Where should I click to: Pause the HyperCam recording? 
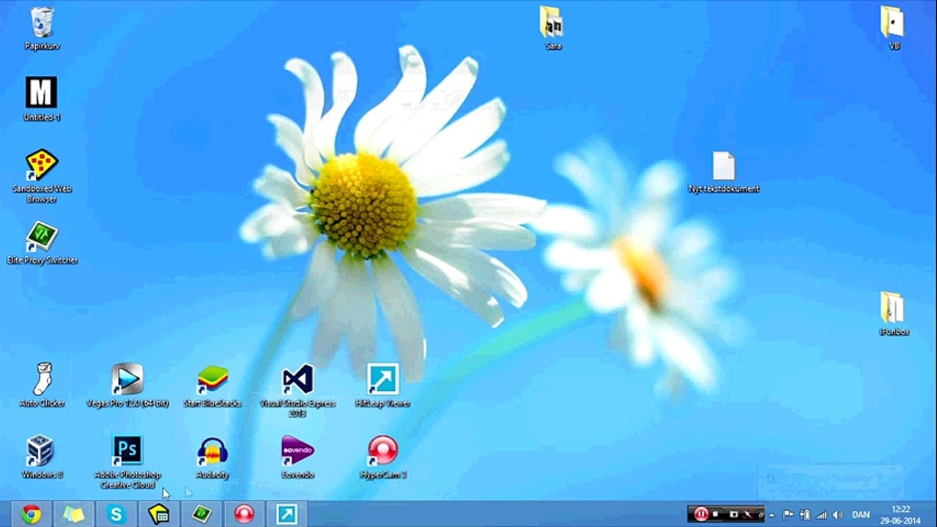click(701, 514)
